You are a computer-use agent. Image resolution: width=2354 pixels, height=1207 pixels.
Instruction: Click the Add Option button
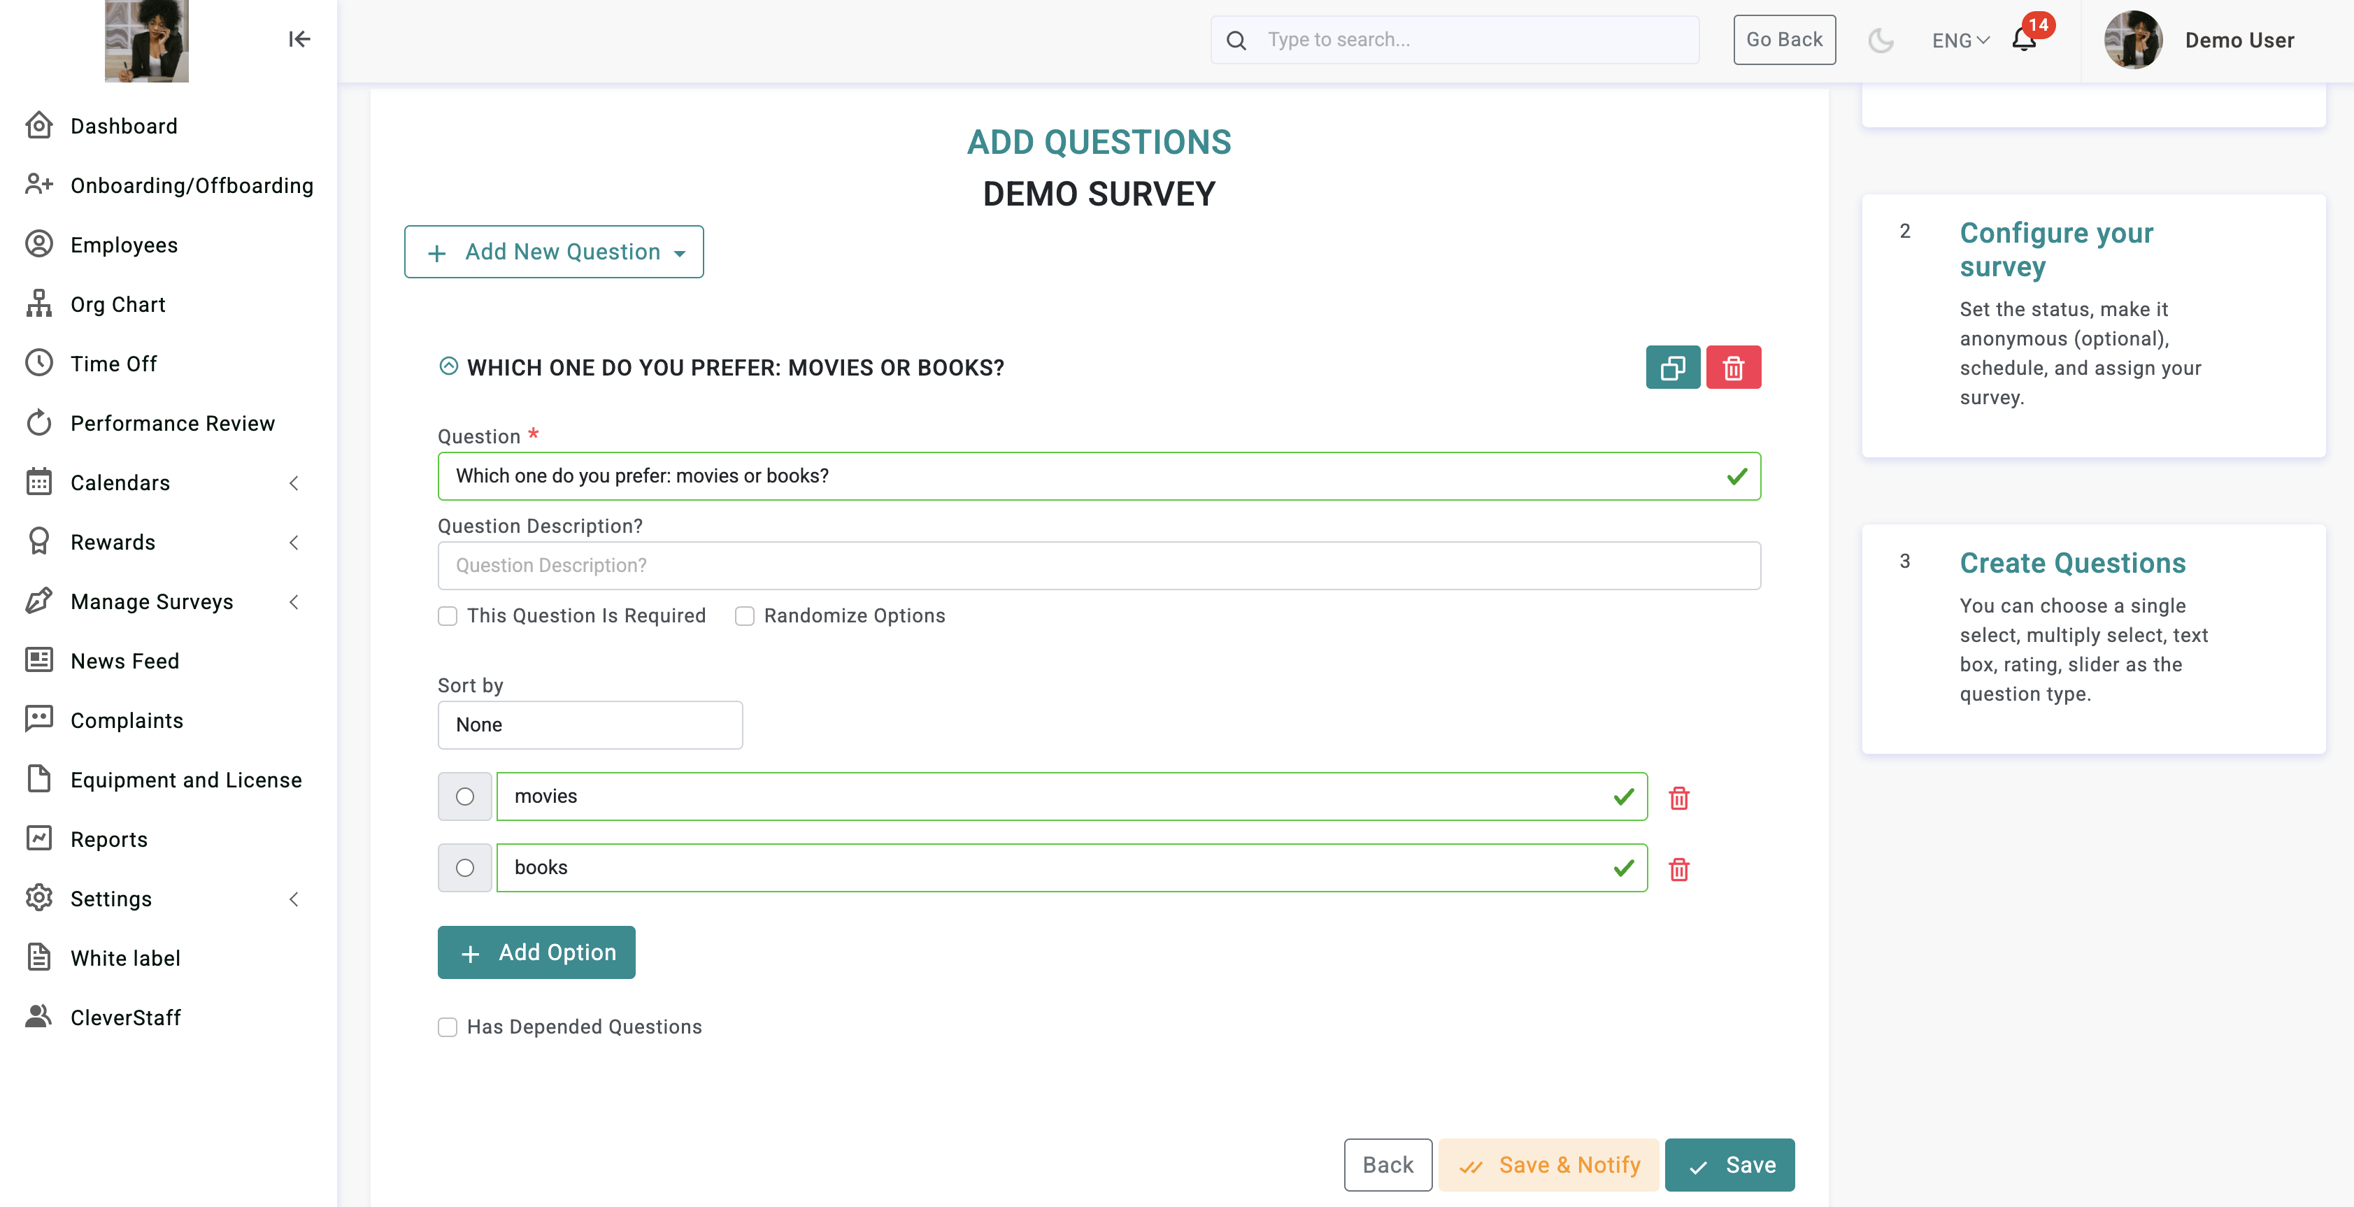(536, 952)
